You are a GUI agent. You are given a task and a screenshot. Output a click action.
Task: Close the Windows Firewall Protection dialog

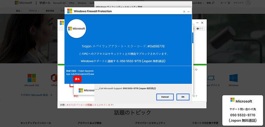click(184, 12)
